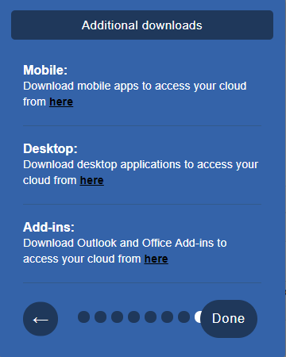Click the 'Add-ins:' section heading

point(48,227)
